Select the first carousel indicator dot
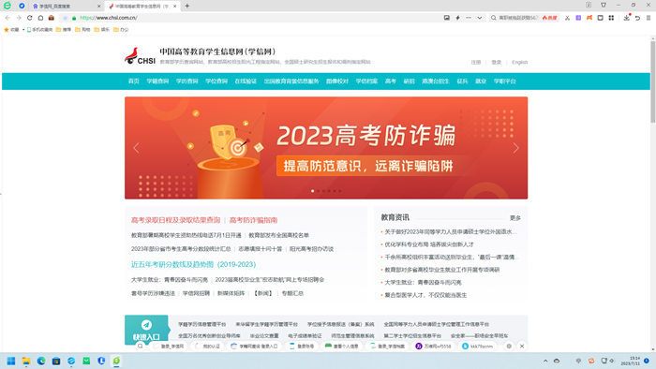This screenshot has width=656, height=369. (x=312, y=191)
